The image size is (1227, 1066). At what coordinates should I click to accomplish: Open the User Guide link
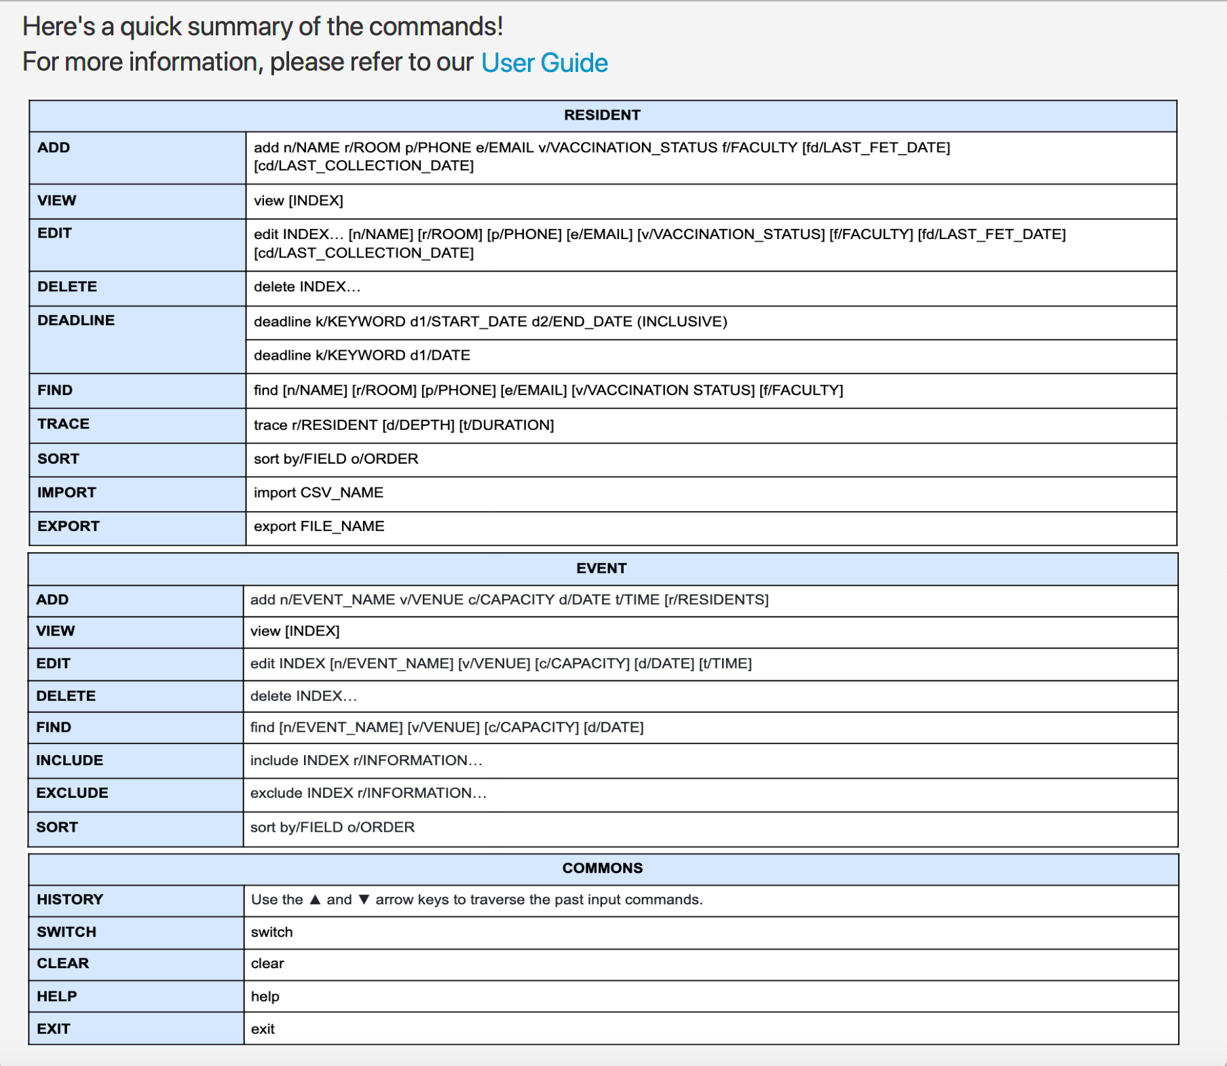[x=544, y=62]
